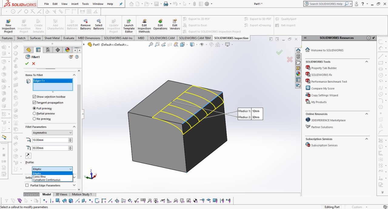The height and width of the screenshot is (209, 388).
Task: Collapse SOLIDWORKS Tools section
Action: pos(366,62)
